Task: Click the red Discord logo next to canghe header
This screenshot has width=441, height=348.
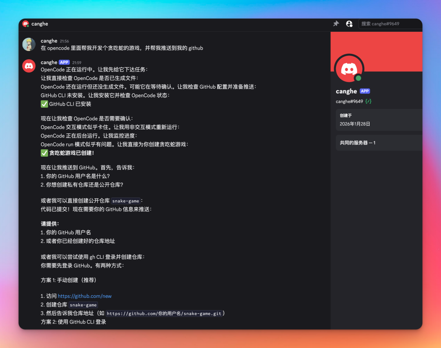Action: (26, 24)
